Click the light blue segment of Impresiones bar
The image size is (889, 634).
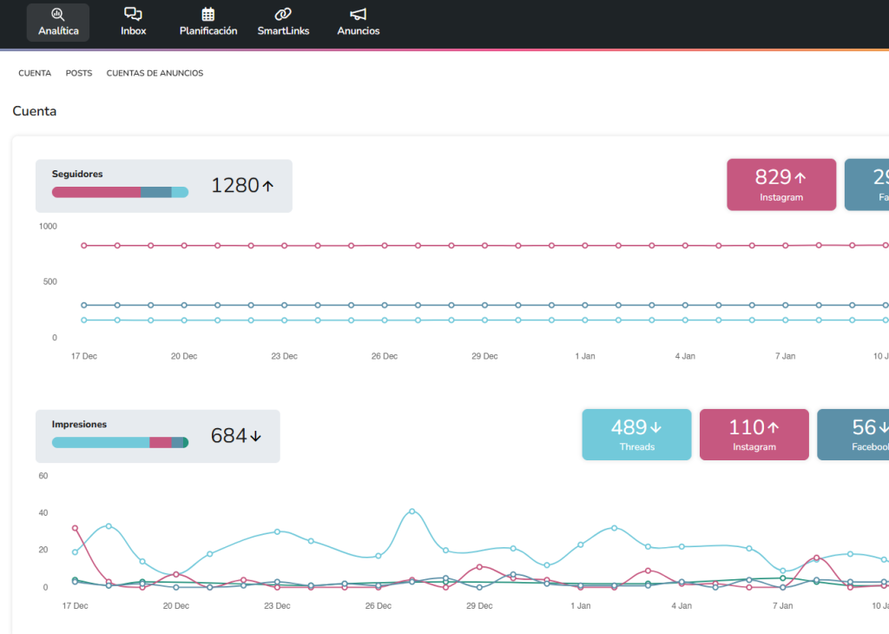(101, 442)
